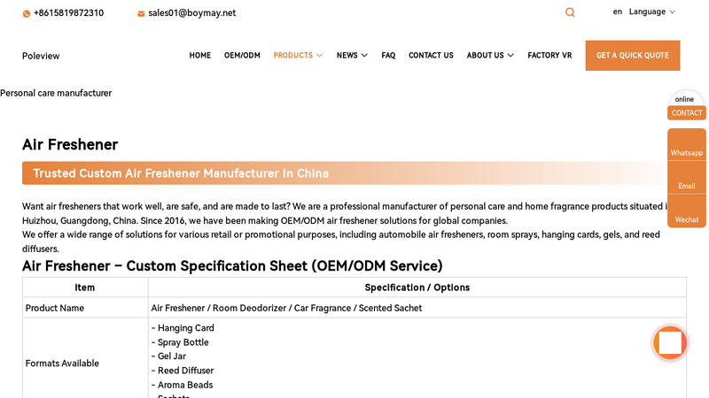Viewport: 709px width, 398px height.
Task: Click the Item table header
Action: (x=84, y=287)
